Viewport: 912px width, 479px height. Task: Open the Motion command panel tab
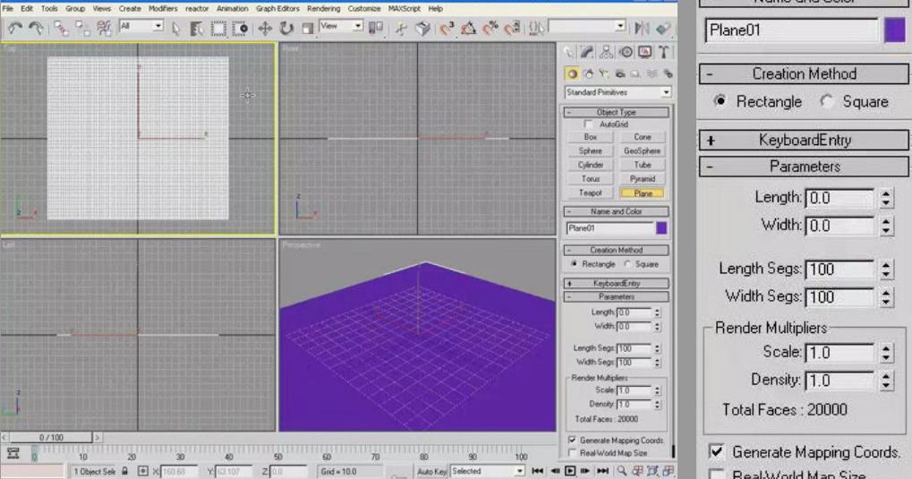[626, 53]
